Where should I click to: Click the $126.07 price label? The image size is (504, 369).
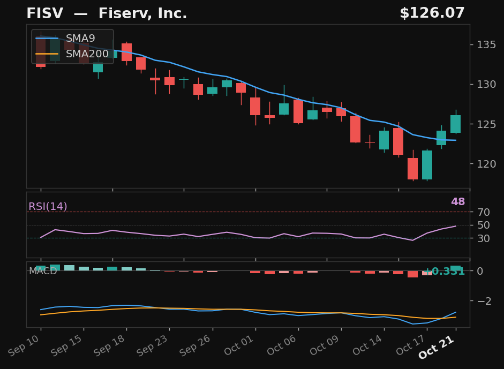432,13
